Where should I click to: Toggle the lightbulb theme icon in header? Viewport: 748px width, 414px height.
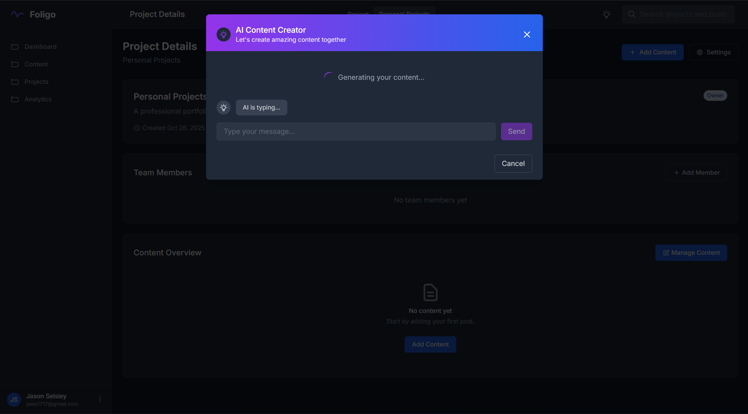[x=607, y=14]
